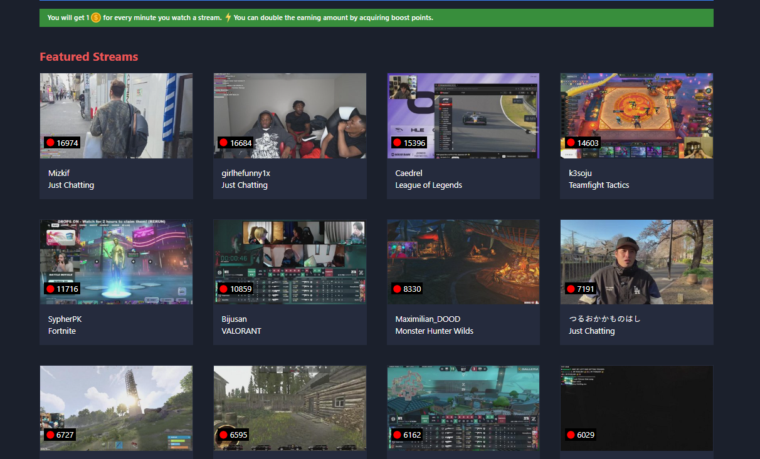This screenshot has height=459, width=760.
Task: Click the SypherPK streamer name
Action: pos(65,319)
